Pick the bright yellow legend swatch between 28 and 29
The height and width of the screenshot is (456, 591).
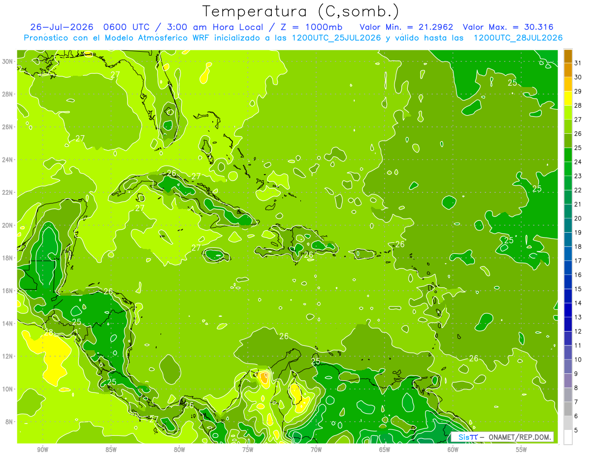568,99
